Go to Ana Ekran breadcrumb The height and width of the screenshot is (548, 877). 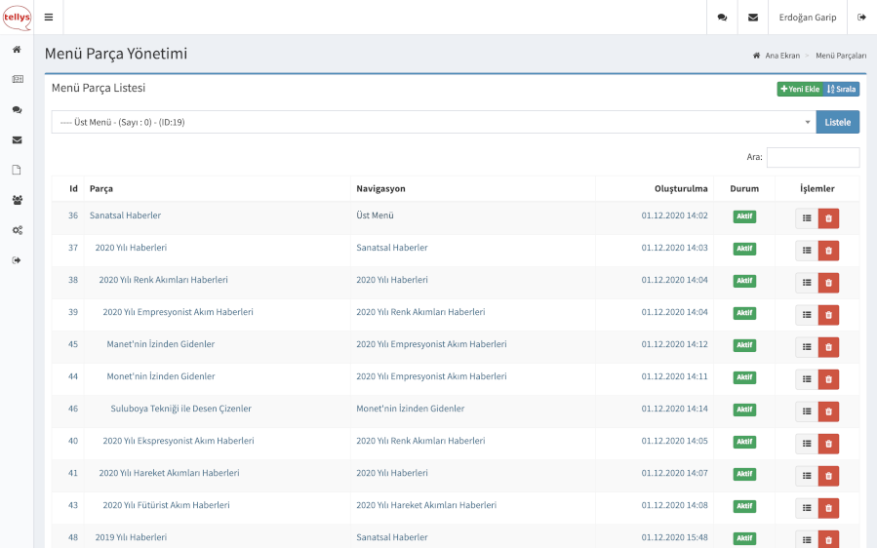coord(781,56)
